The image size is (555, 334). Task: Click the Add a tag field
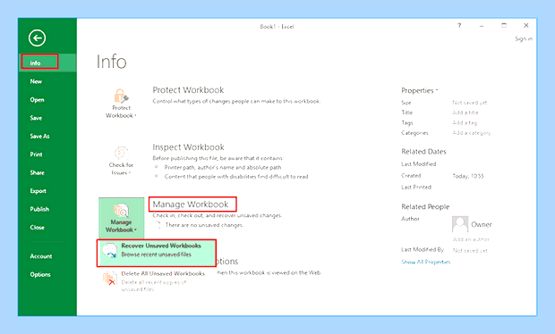pos(465,123)
